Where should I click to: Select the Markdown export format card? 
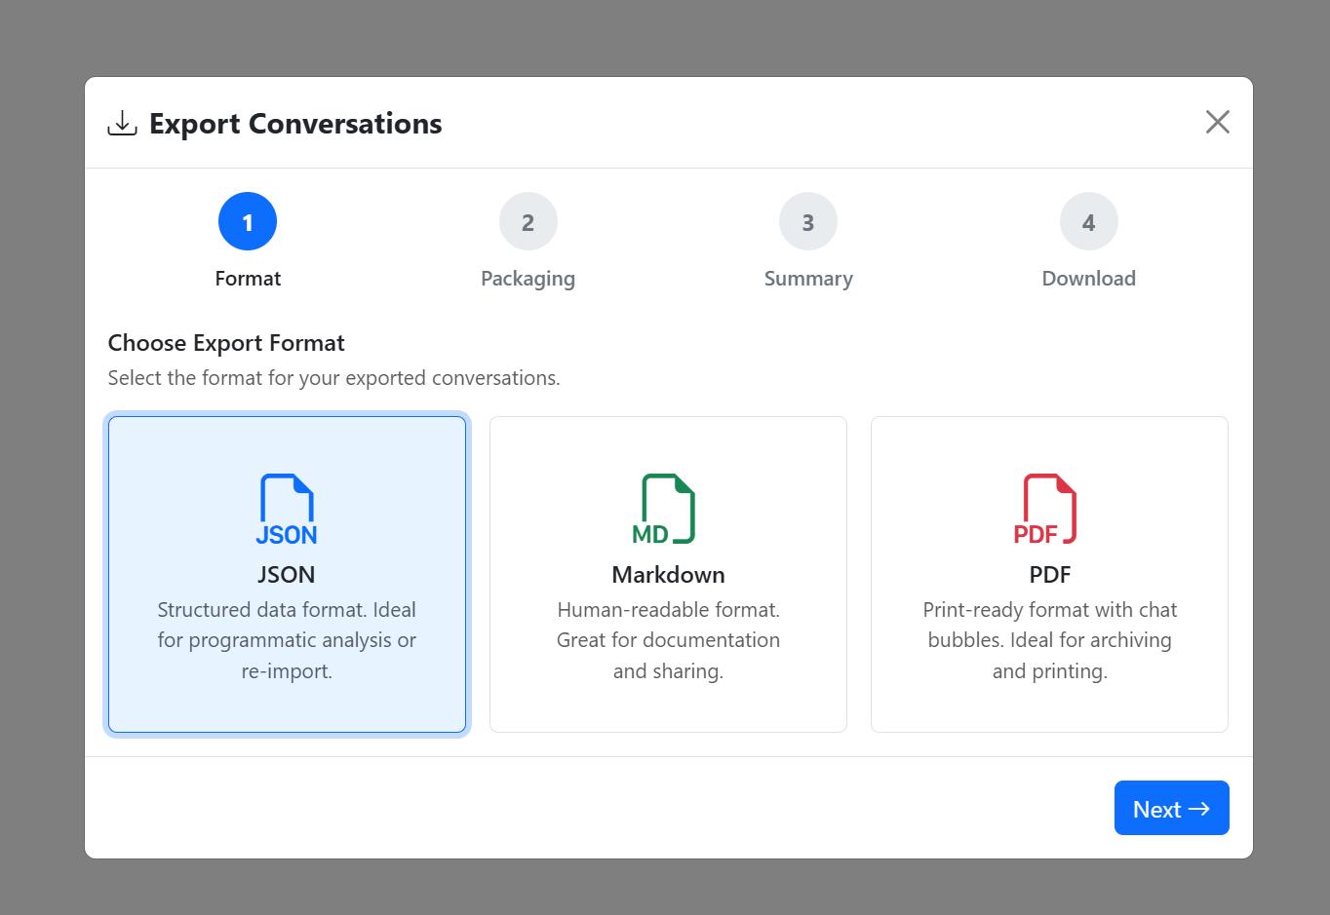tap(668, 574)
